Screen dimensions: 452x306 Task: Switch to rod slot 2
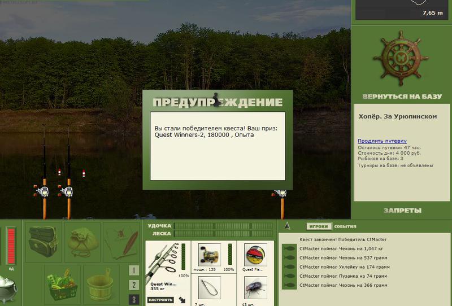tap(134, 285)
